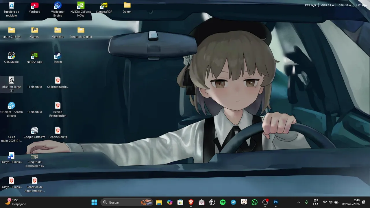This screenshot has width=370, height=208.
Task: Select the Ensayo-Humani... Word document
Action: click(x=11, y=158)
